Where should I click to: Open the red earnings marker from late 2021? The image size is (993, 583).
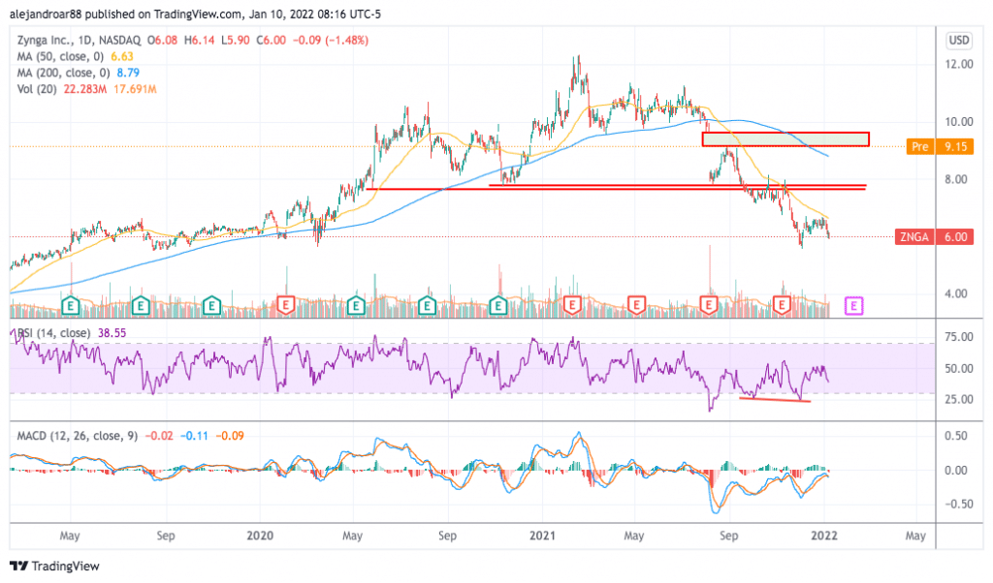(783, 305)
